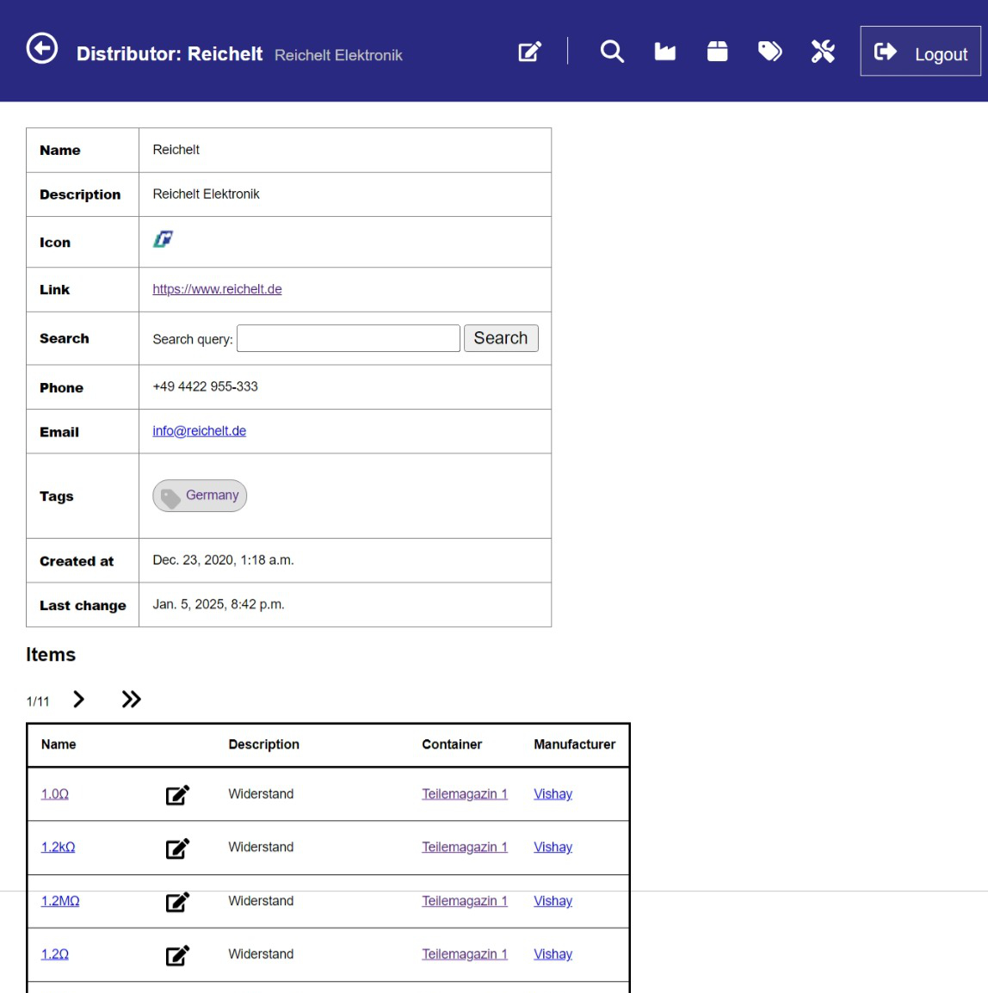The height and width of the screenshot is (993, 988).
Task: Open Vishay manufacturer in 1.2MΩ row
Action: point(553,901)
